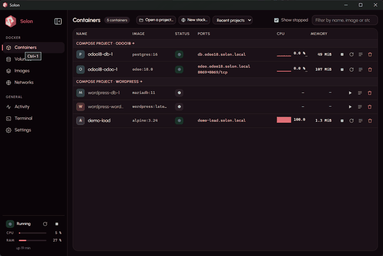The width and height of the screenshot is (383, 256).
Task: Click the Solon logo in sidebar
Action: 11,21
